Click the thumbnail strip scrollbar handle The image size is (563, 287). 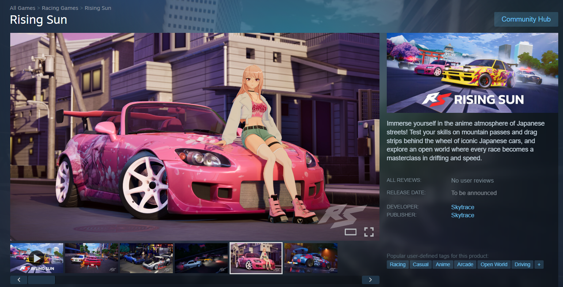tap(41, 280)
